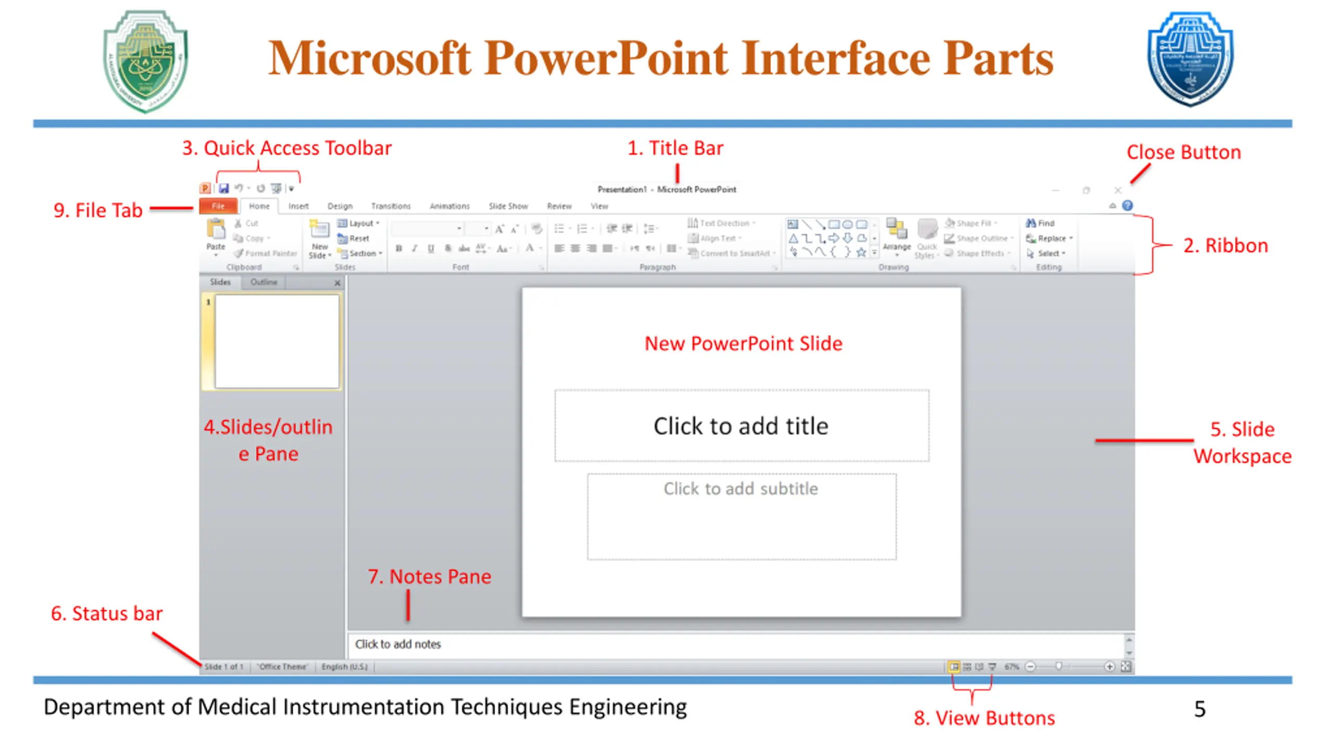Click the New Slide icon
The height and width of the screenshot is (749, 1333).
tap(319, 229)
